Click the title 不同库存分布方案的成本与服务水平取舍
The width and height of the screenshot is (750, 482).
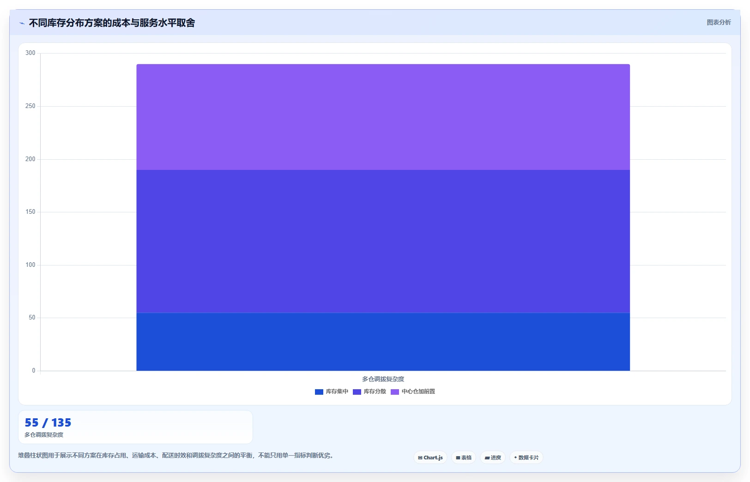(x=112, y=23)
